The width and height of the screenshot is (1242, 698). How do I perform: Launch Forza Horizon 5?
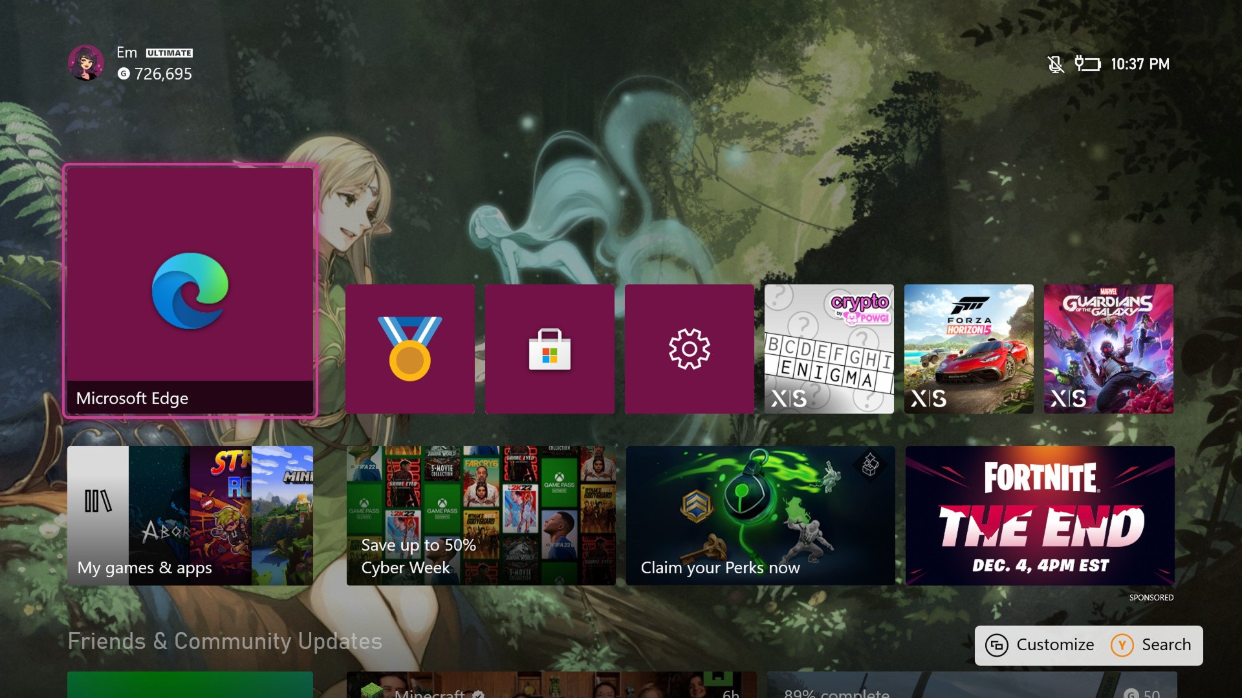(968, 349)
